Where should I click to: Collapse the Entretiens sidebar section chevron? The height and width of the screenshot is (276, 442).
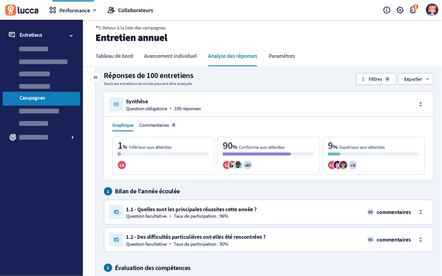(x=71, y=35)
